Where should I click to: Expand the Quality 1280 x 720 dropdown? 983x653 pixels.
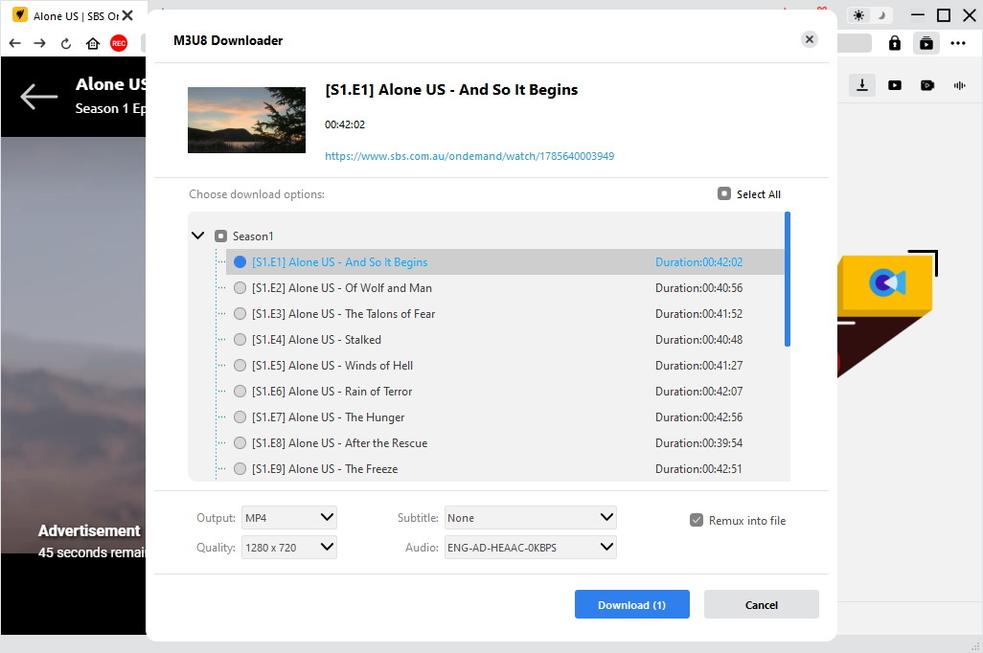click(x=288, y=548)
